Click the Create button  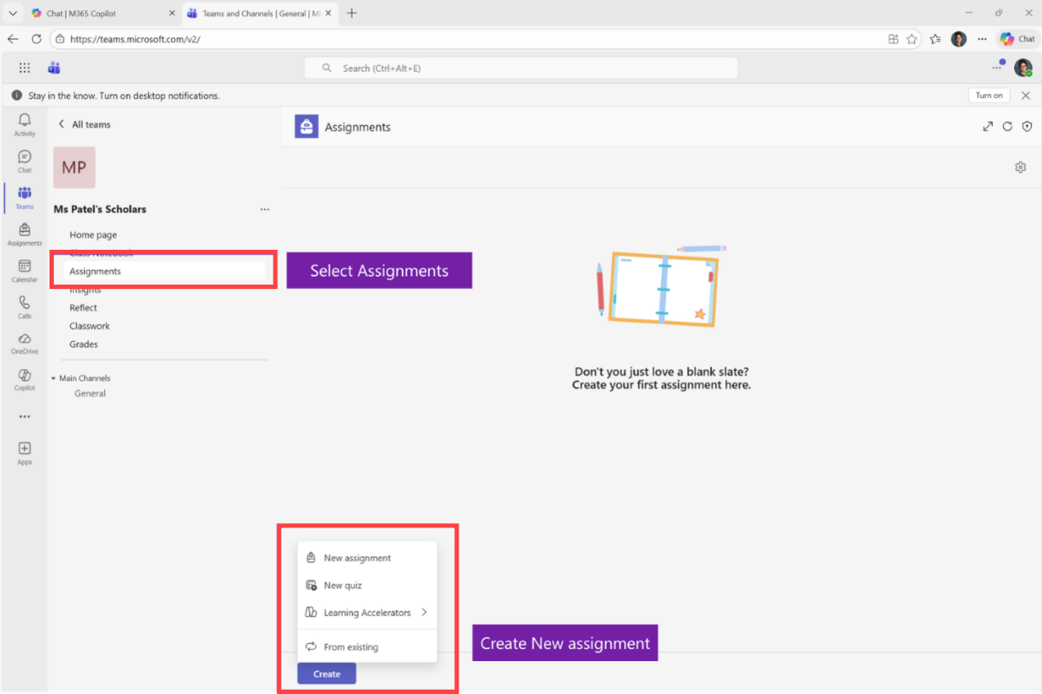click(x=326, y=674)
